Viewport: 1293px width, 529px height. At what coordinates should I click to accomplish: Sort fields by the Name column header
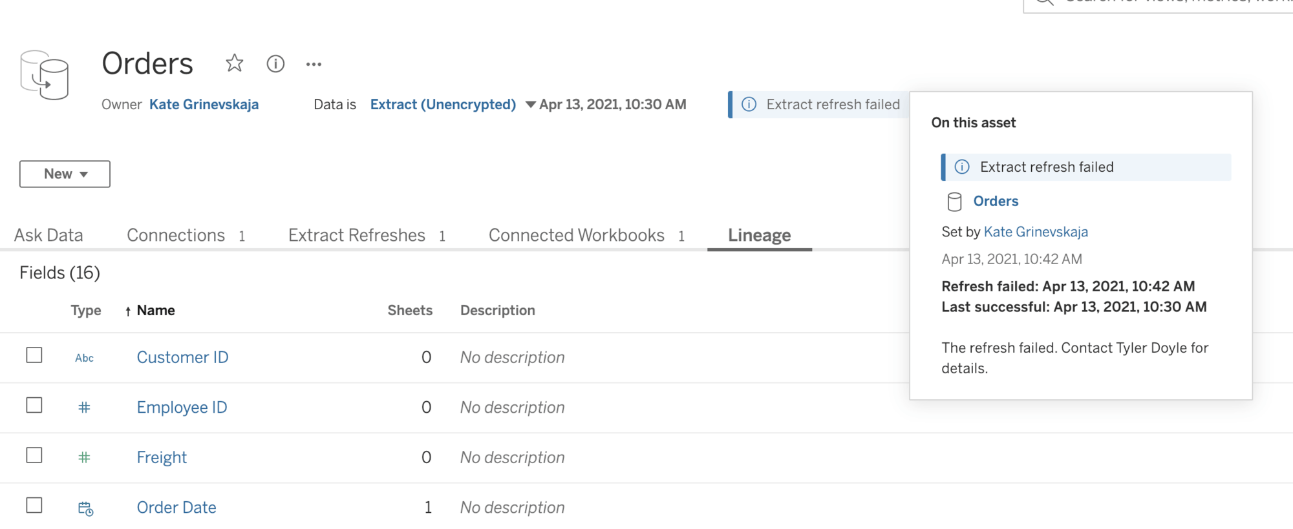click(155, 311)
